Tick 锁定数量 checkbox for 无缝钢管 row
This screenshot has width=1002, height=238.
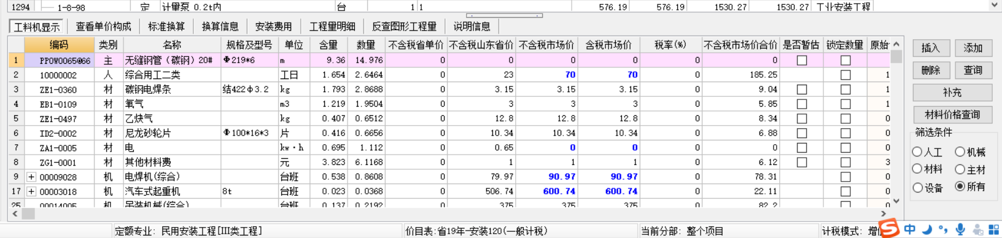pos(845,60)
